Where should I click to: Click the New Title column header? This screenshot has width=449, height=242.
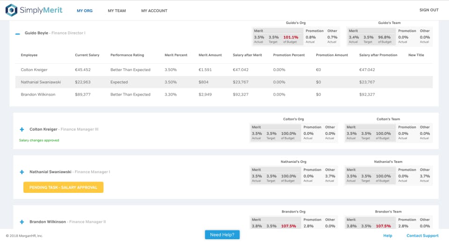(416, 55)
